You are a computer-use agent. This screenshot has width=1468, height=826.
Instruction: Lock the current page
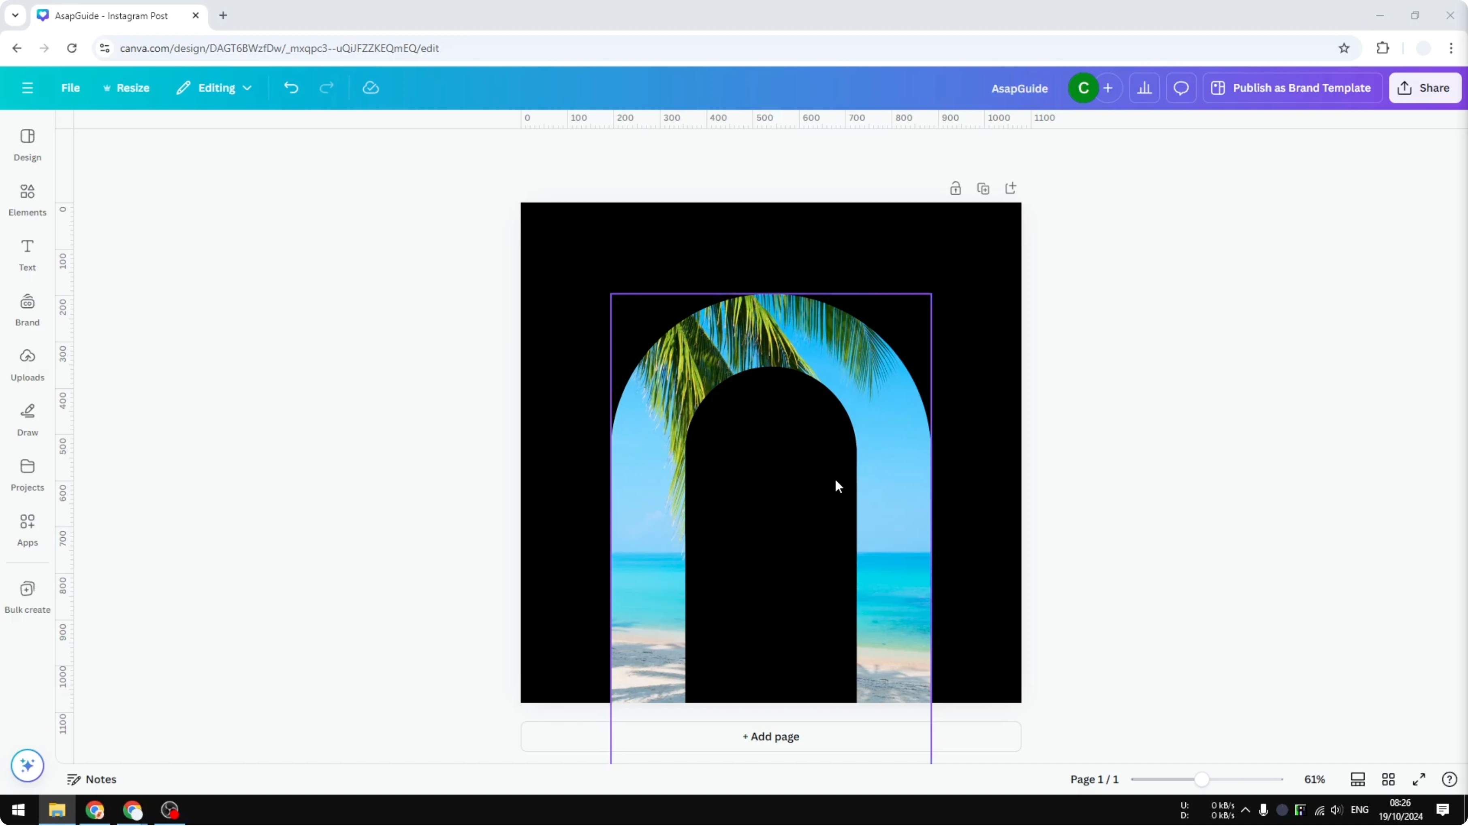(x=956, y=188)
